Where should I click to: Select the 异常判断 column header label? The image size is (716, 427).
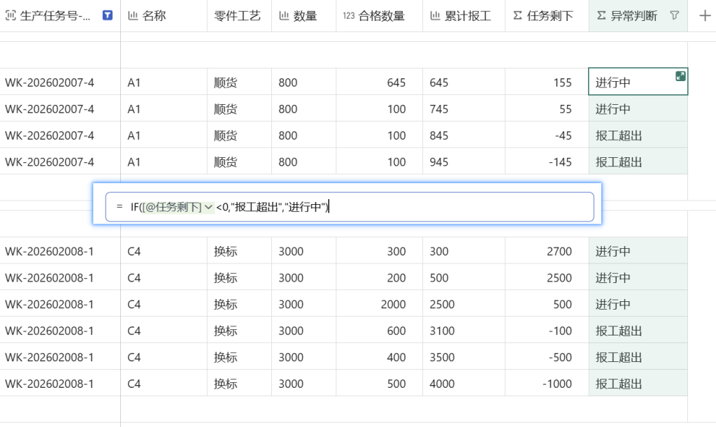[633, 16]
